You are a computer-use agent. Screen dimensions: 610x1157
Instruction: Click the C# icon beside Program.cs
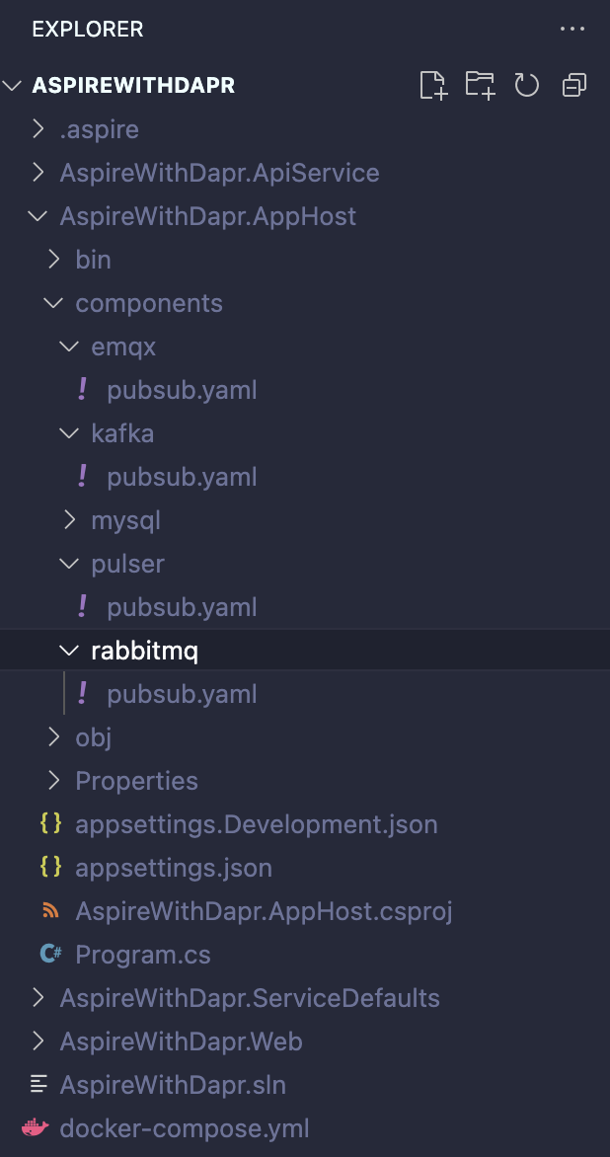50,955
